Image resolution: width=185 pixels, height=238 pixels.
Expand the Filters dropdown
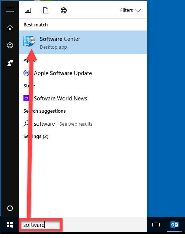(131, 10)
